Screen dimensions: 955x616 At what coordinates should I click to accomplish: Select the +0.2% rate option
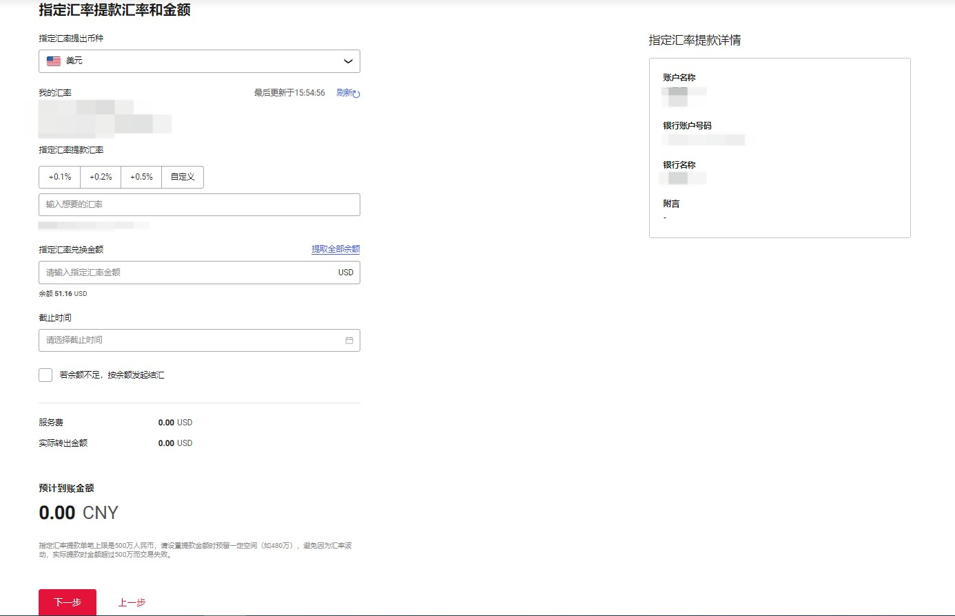pyautogui.click(x=101, y=177)
